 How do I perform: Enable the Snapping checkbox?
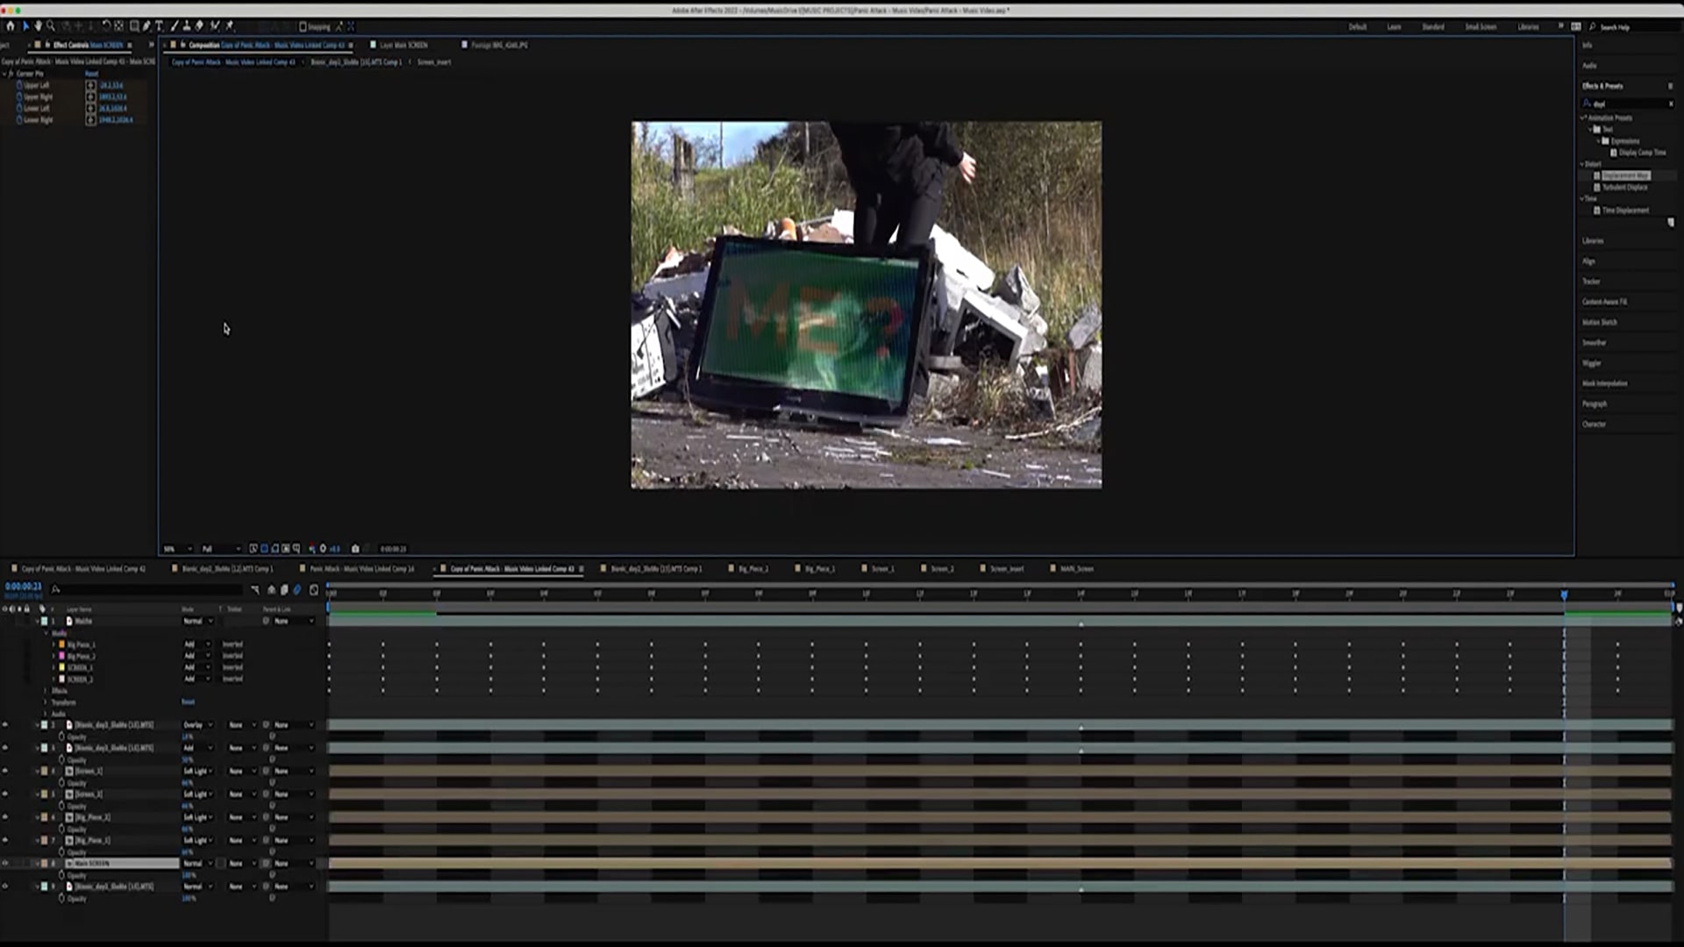point(303,27)
